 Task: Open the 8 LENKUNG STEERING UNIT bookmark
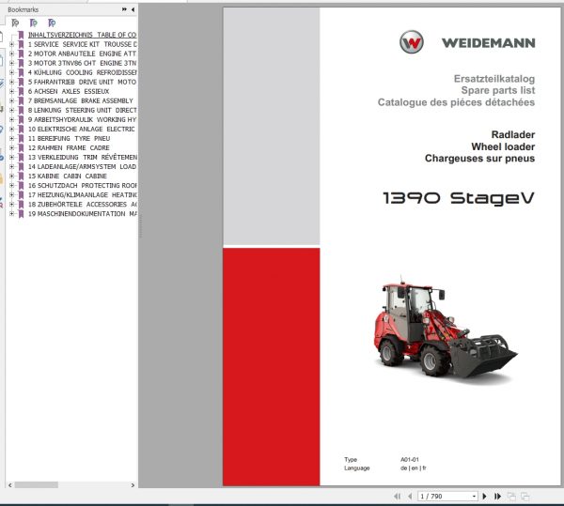pyautogui.click(x=82, y=110)
